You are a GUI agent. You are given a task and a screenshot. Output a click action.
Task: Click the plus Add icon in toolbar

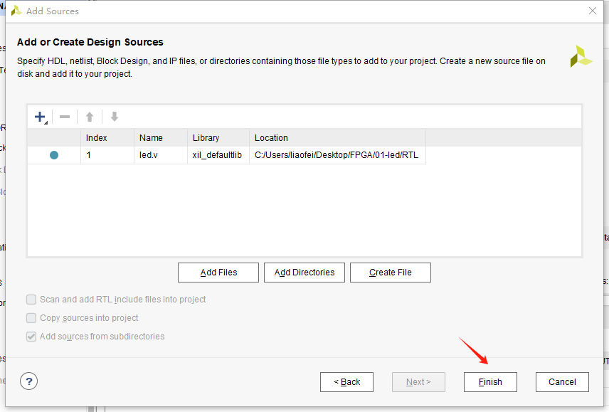(40, 117)
